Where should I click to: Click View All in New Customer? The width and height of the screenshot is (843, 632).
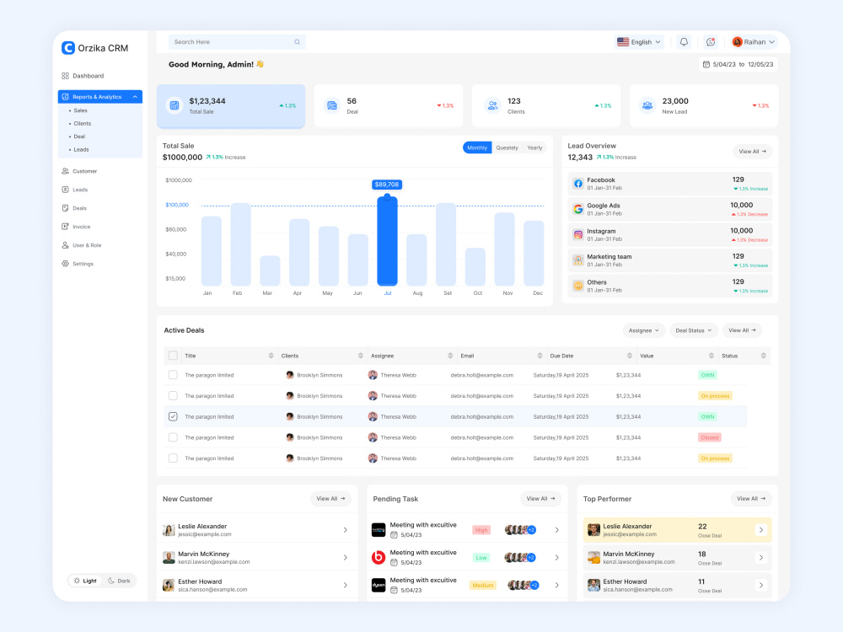pyautogui.click(x=330, y=499)
